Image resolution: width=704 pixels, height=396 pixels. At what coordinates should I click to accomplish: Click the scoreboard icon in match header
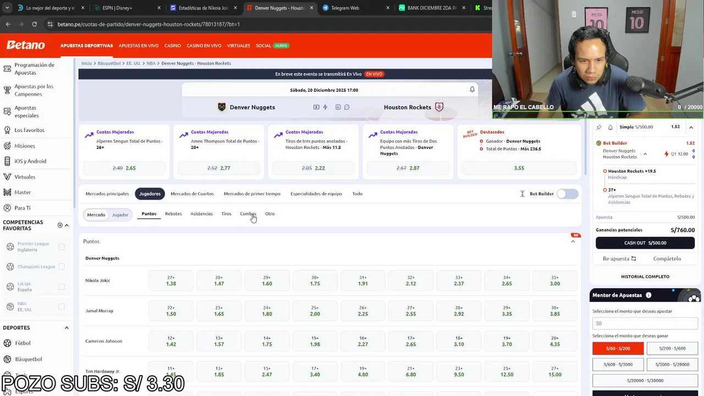(x=338, y=107)
